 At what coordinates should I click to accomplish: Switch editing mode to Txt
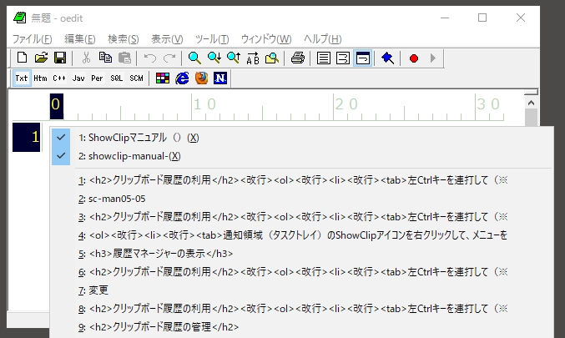[22, 78]
